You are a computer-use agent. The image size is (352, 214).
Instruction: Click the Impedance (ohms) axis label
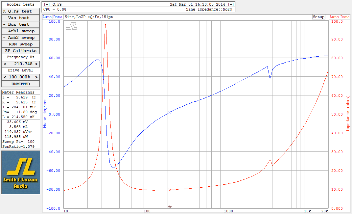pyautogui.click(x=348, y=113)
